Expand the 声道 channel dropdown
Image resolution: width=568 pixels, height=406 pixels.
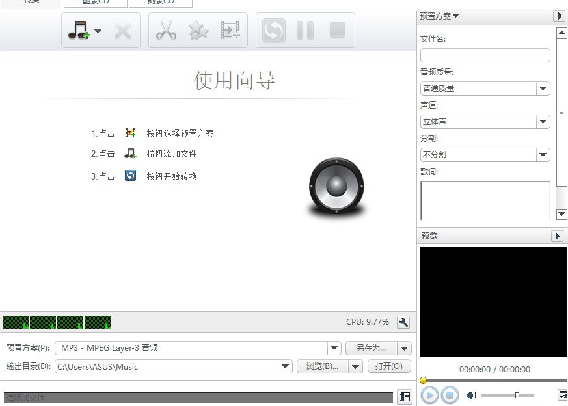543,121
